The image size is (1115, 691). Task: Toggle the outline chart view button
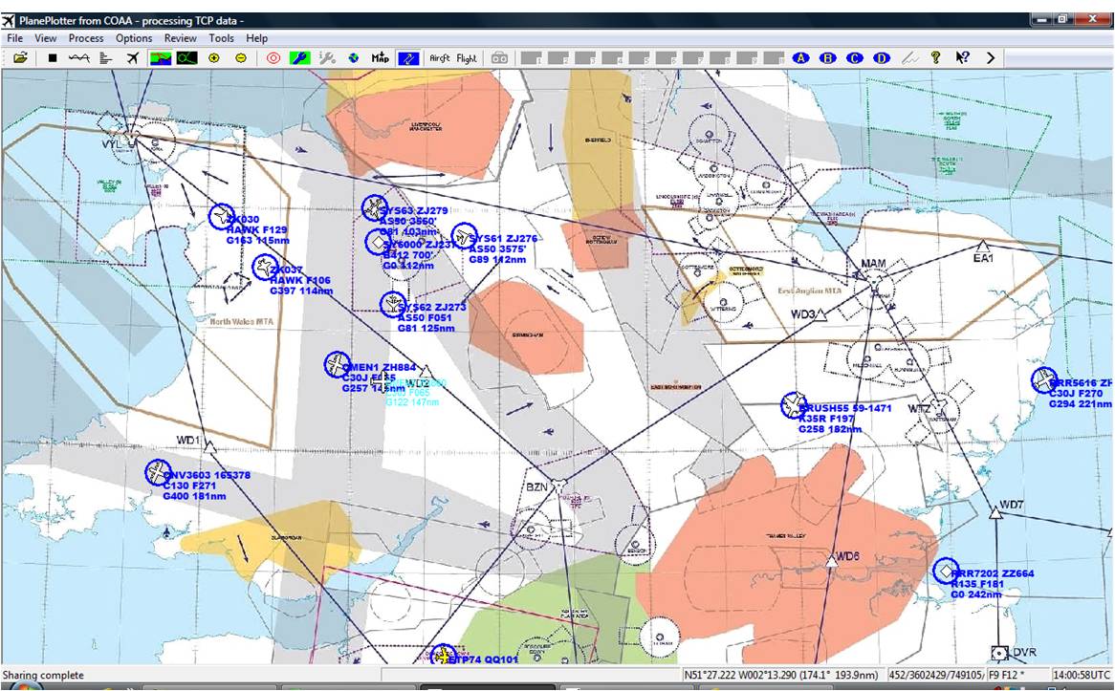point(187,58)
